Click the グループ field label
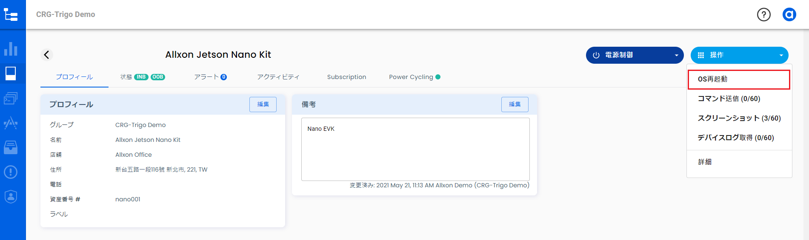This screenshot has height=240, width=809. (62, 125)
